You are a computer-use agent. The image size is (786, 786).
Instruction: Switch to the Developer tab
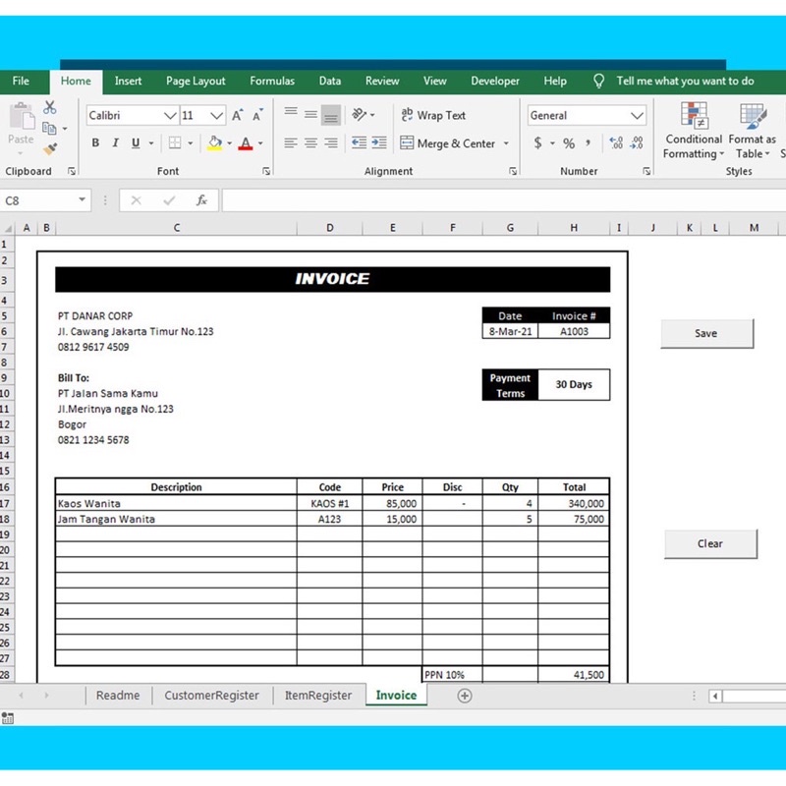tap(495, 82)
